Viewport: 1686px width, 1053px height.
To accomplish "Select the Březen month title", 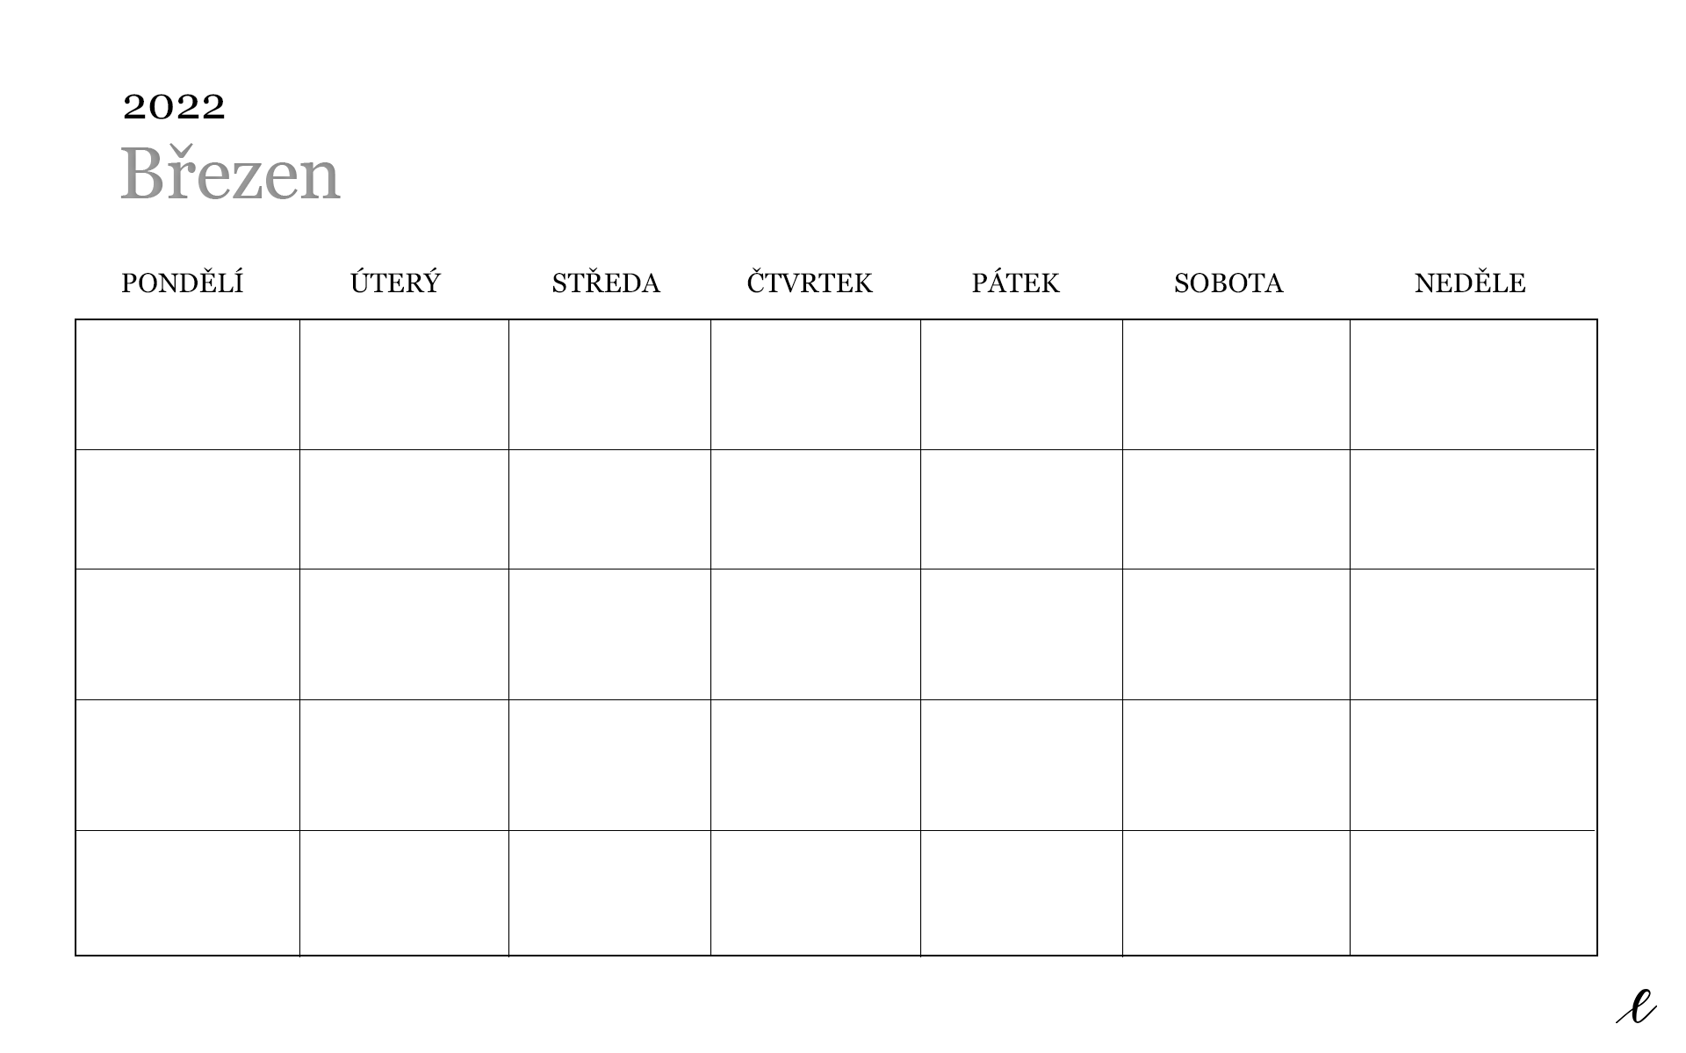I will (230, 172).
